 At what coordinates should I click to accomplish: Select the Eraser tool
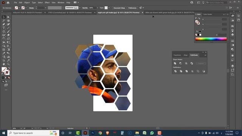pyautogui.click(x=8, y=35)
